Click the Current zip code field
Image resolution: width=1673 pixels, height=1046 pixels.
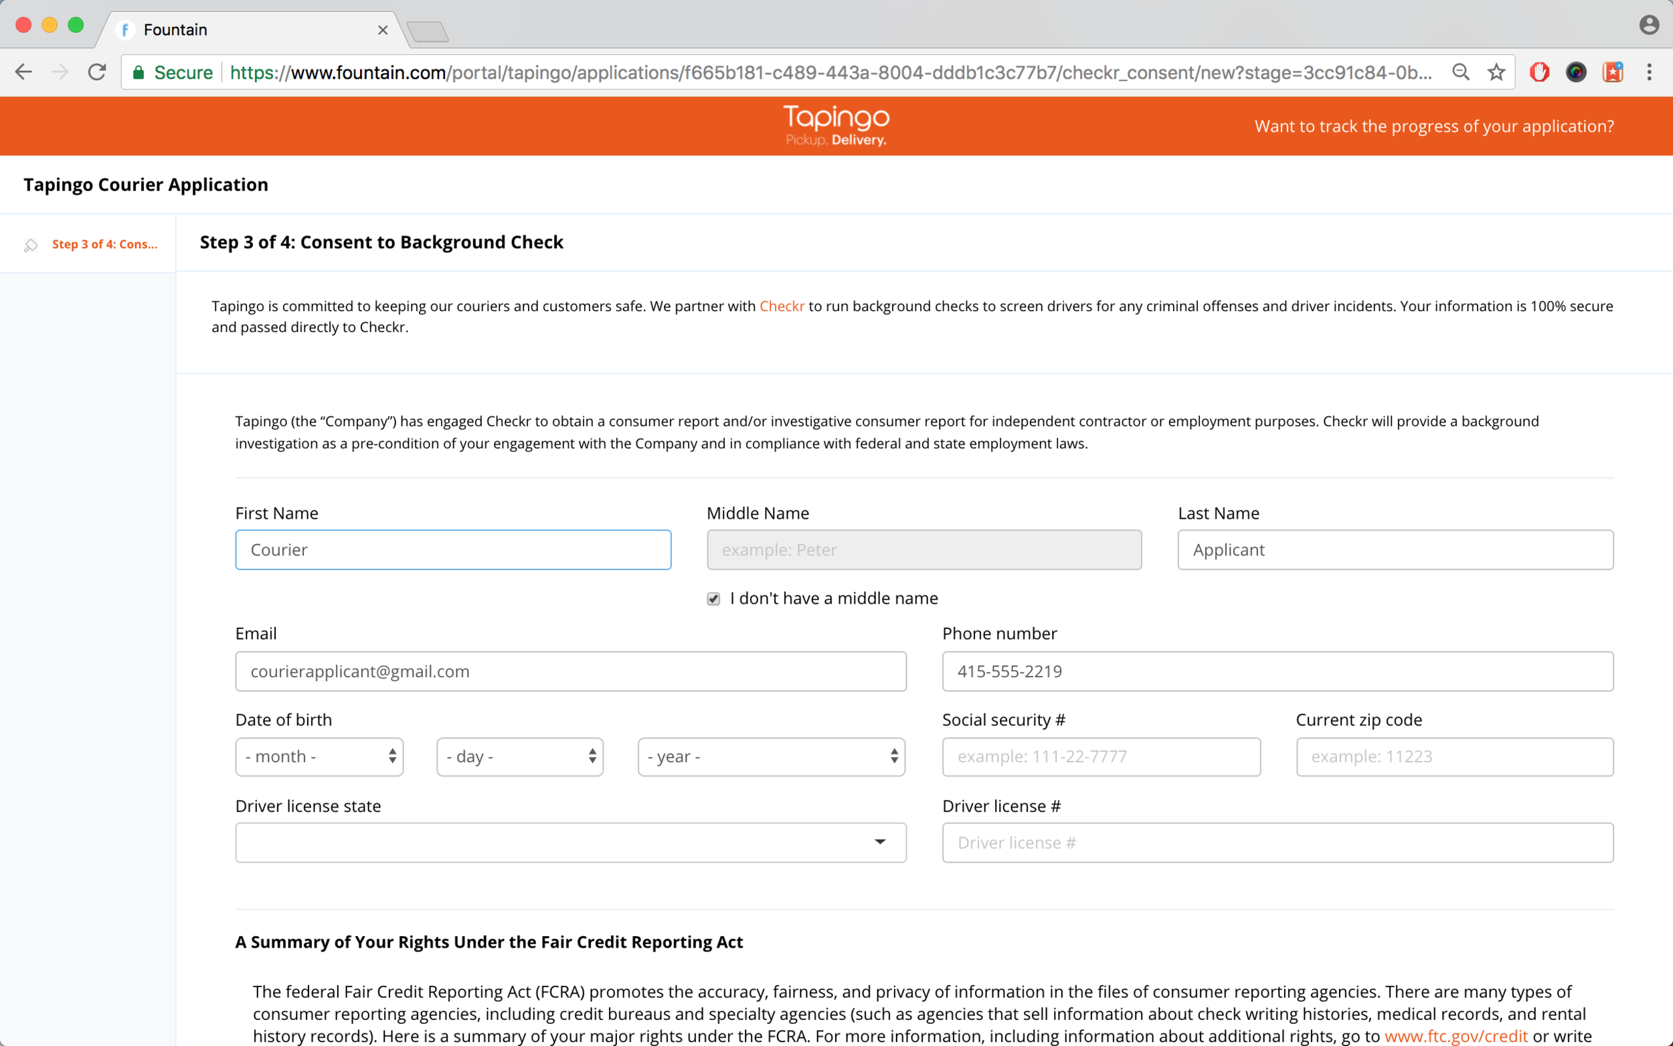click(1454, 757)
